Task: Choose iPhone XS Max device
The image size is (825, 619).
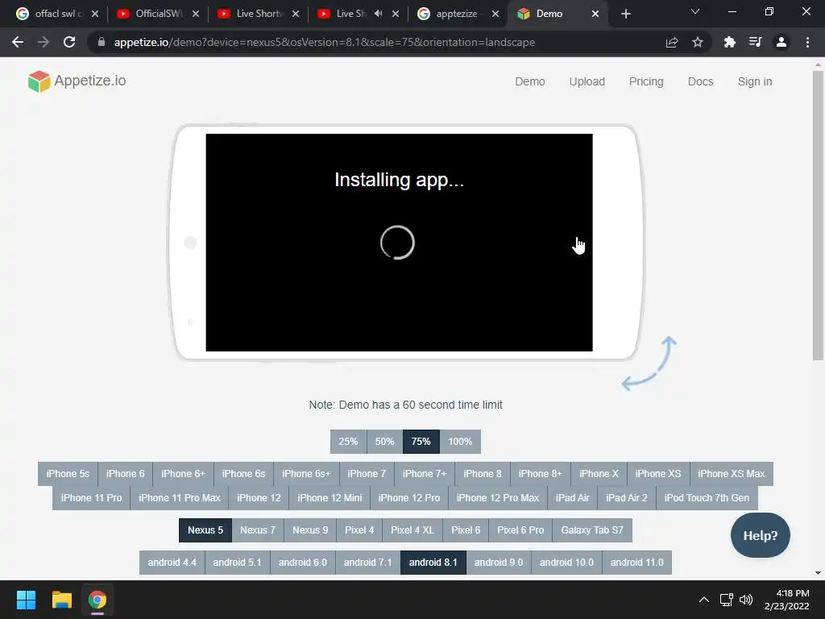Action: point(732,474)
